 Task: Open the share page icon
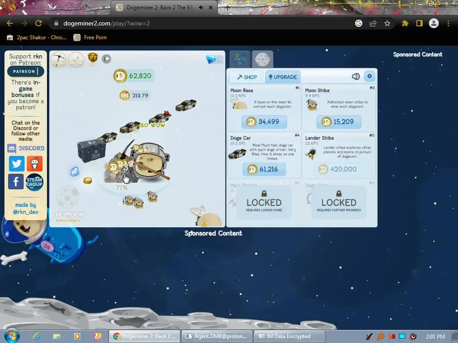[x=373, y=23]
